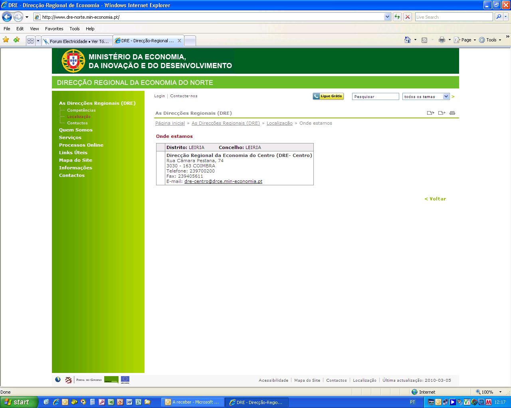
Task: Click the Refresh page icon
Action: 397,17
